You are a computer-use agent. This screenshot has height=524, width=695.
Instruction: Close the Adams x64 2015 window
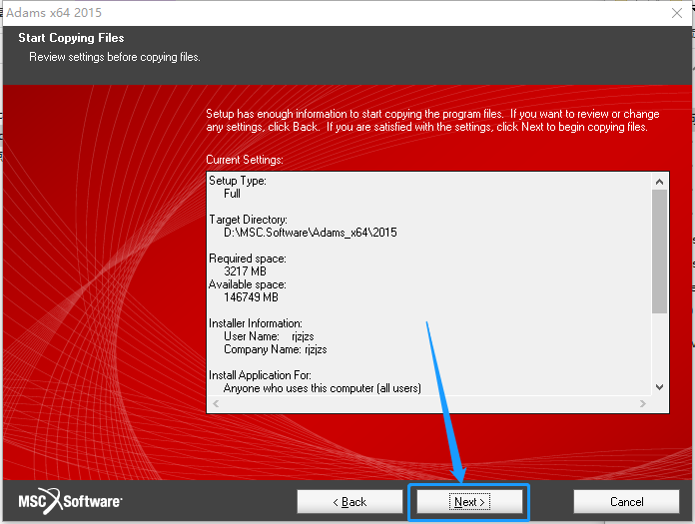coord(676,13)
